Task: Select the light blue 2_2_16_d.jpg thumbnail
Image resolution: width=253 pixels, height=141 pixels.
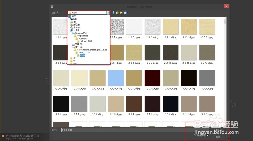Action: point(116,78)
